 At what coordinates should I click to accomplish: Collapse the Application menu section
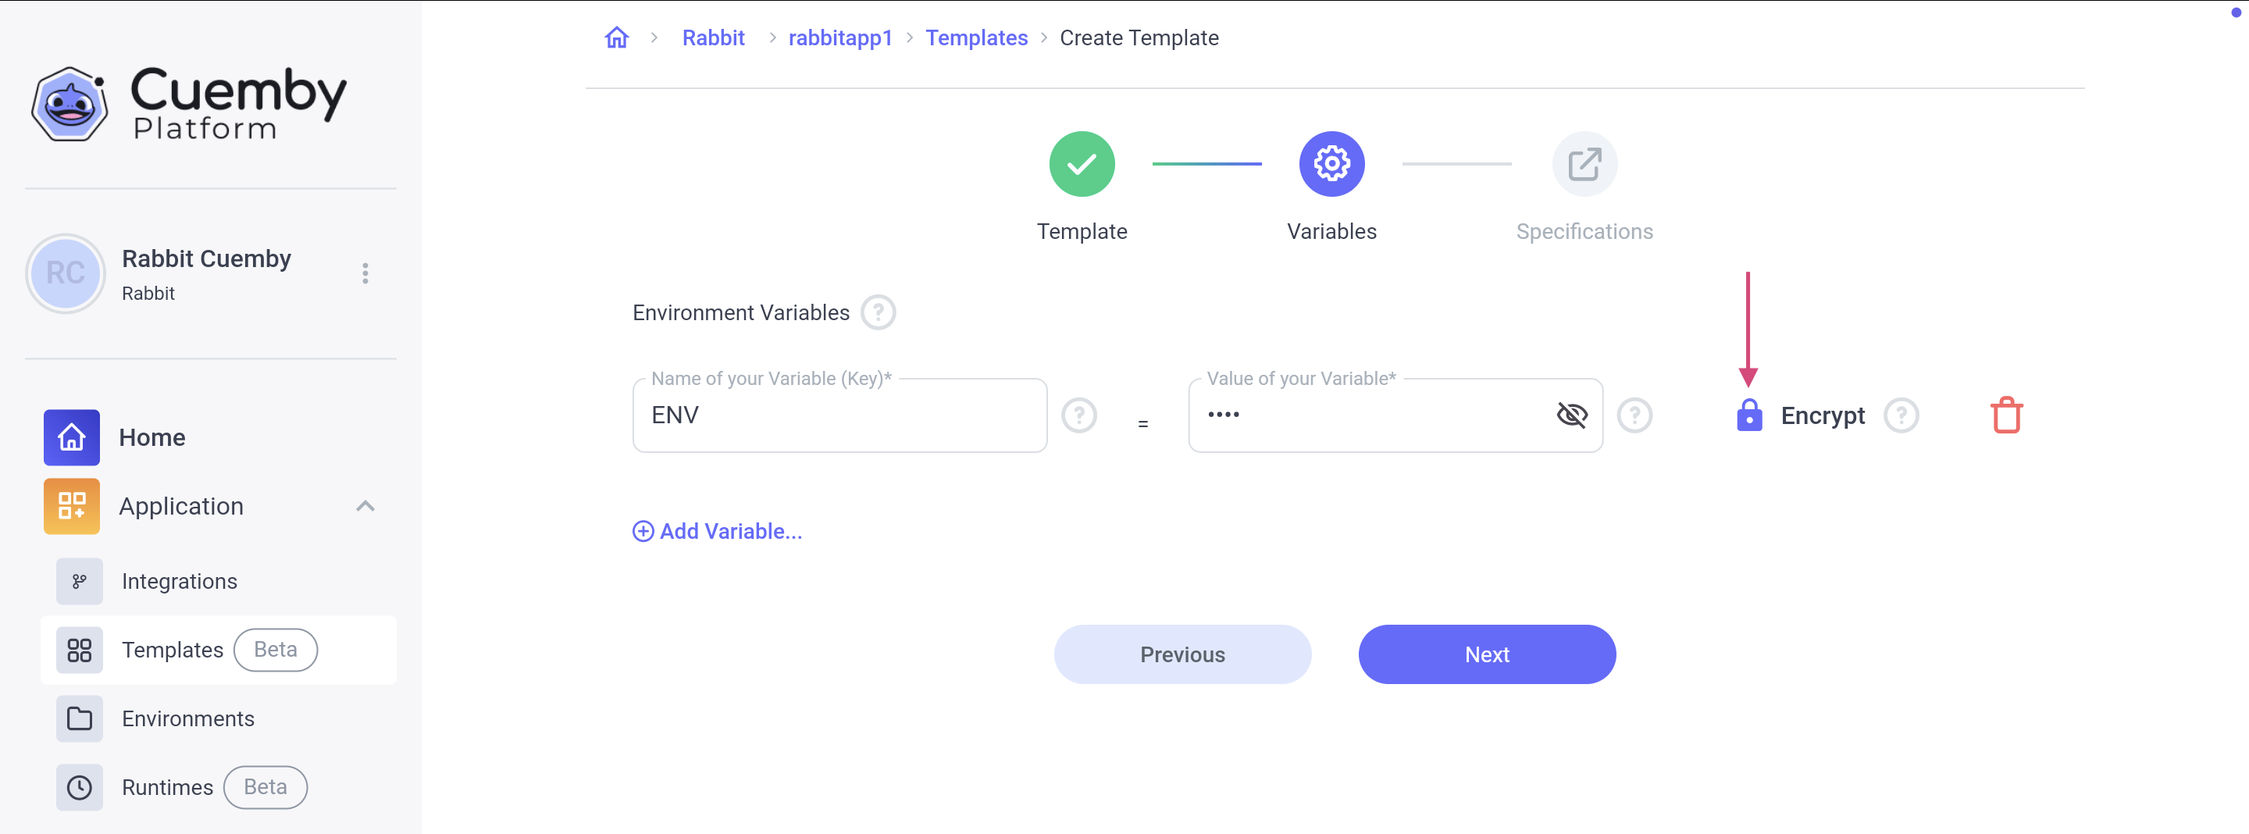click(365, 506)
